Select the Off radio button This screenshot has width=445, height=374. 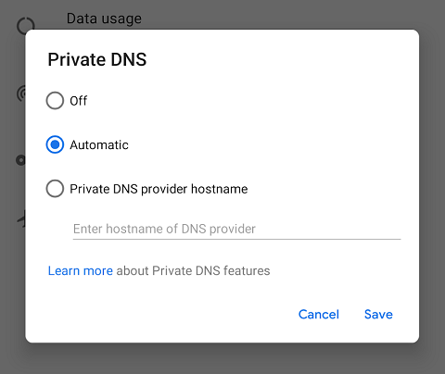point(55,101)
